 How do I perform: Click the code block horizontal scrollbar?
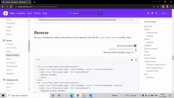click(x=77, y=20)
